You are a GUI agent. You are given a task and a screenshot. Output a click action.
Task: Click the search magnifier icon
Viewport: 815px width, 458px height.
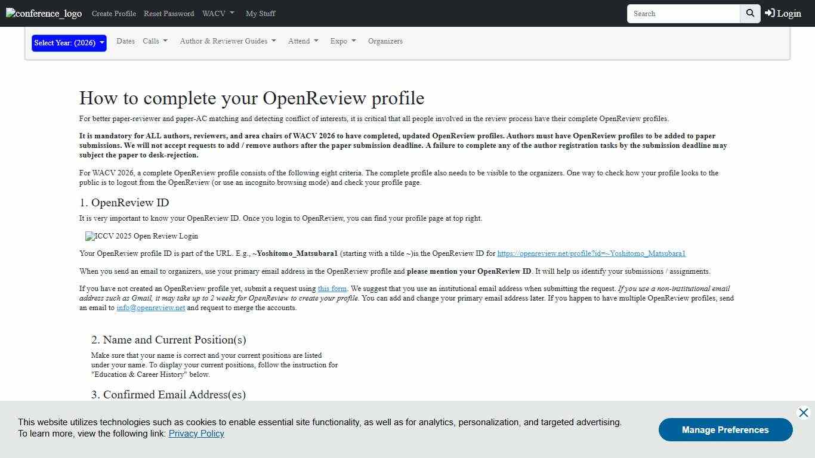click(749, 13)
